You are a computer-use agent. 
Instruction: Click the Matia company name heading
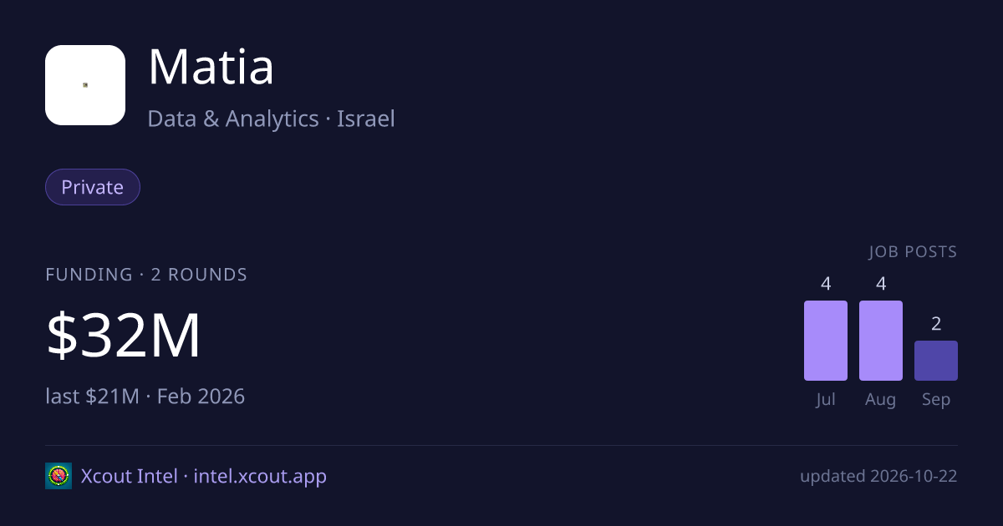[211, 67]
